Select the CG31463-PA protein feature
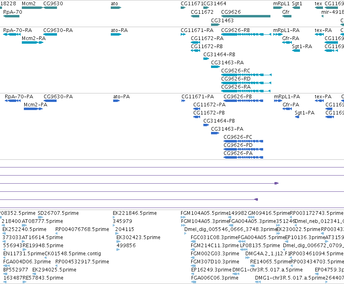This screenshot has height=284, width=344. tap(215, 133)
